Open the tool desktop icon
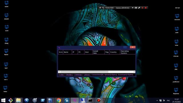The image size is (183, 103). click(x=6, y=66)
